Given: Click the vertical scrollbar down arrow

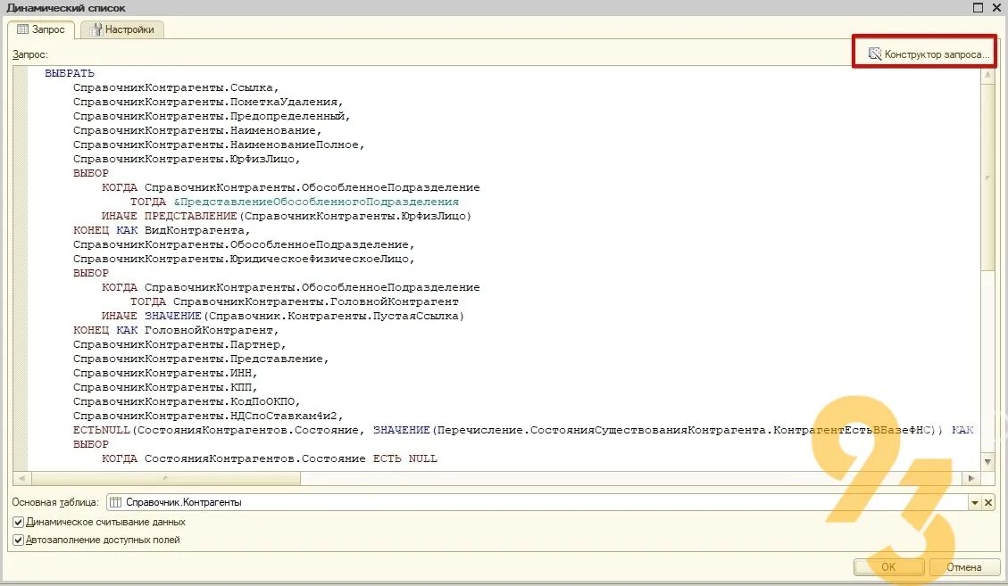Looking at the screenshot, I should (987, 462).
